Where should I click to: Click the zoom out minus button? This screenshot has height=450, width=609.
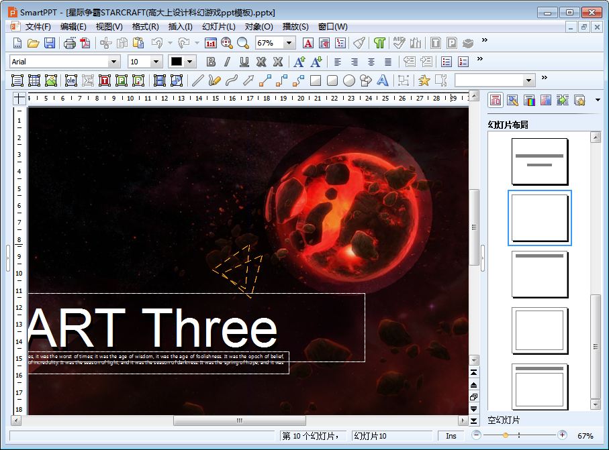(477, 435)
